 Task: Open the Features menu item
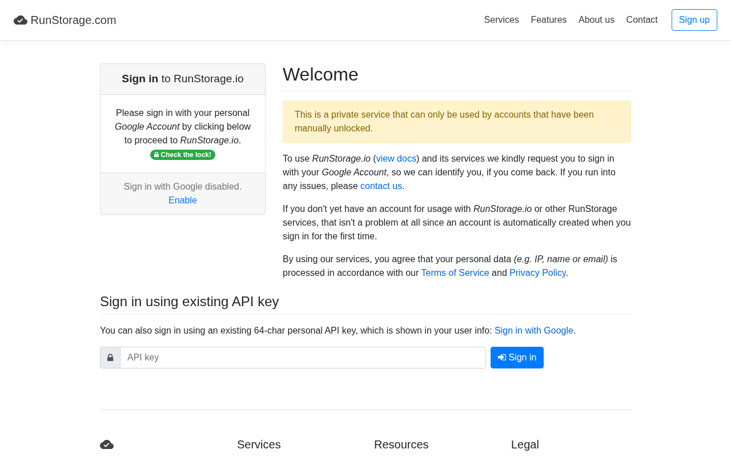(x=549, y=20)
